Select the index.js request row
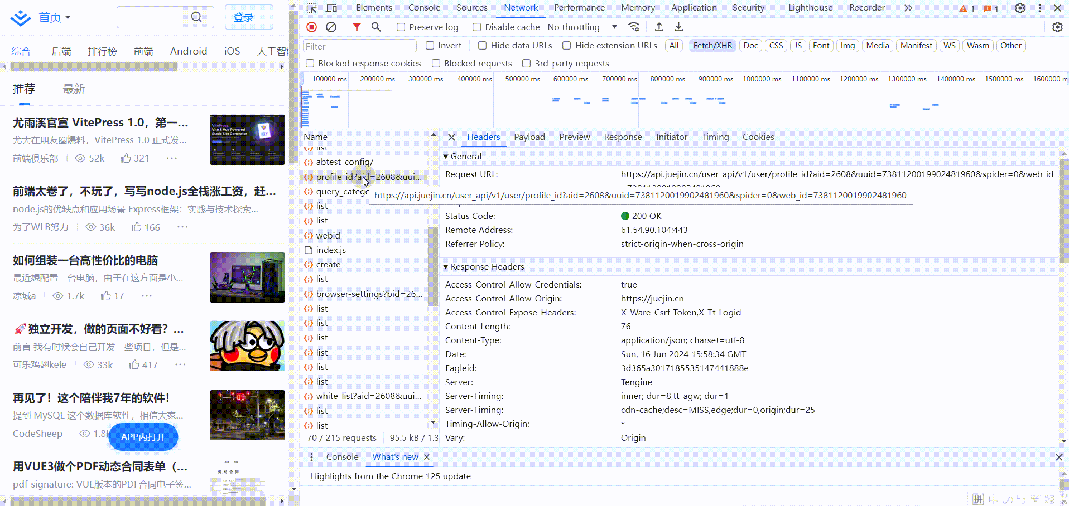 (364, 250)
